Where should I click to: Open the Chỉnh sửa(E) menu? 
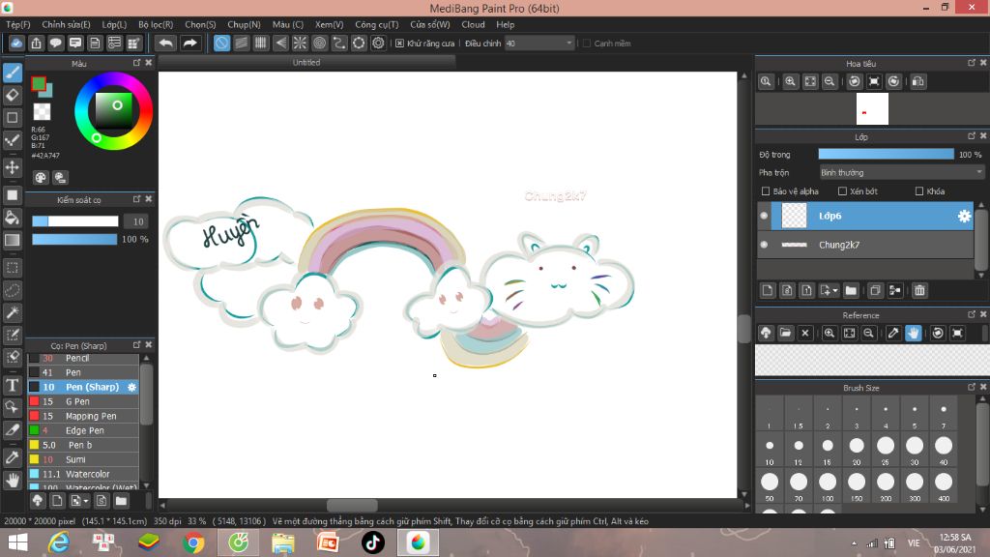coord(67,24)
